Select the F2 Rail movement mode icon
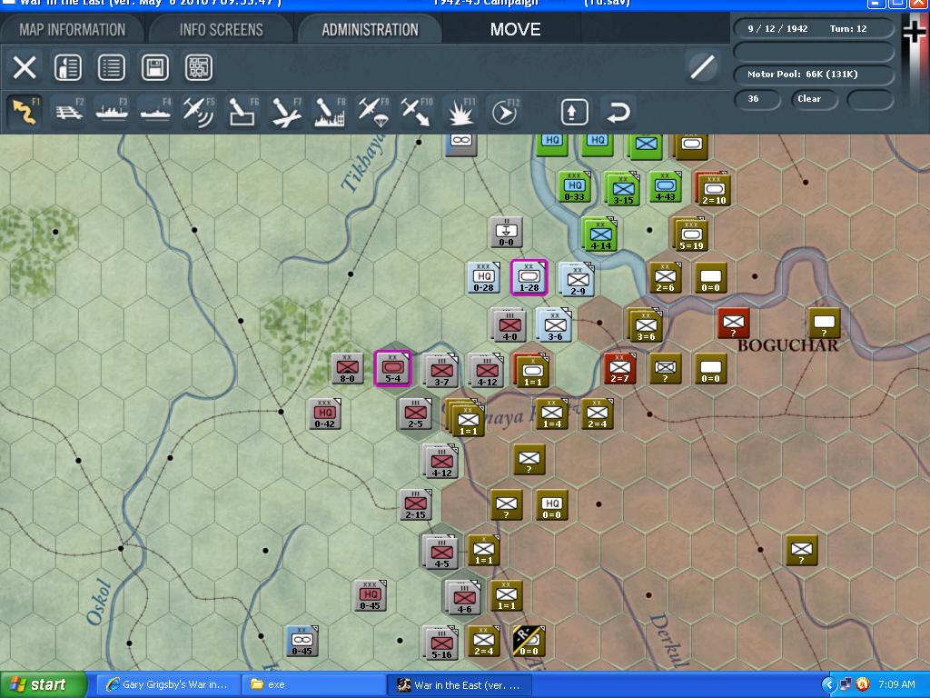This screenshot has height=698, width=930. click(x=69, y=112)
